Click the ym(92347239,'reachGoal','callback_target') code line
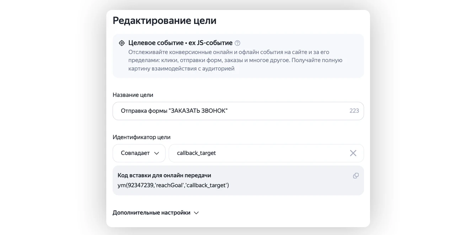The width and height of the screenshot is (455, 235). click(173, 185)
